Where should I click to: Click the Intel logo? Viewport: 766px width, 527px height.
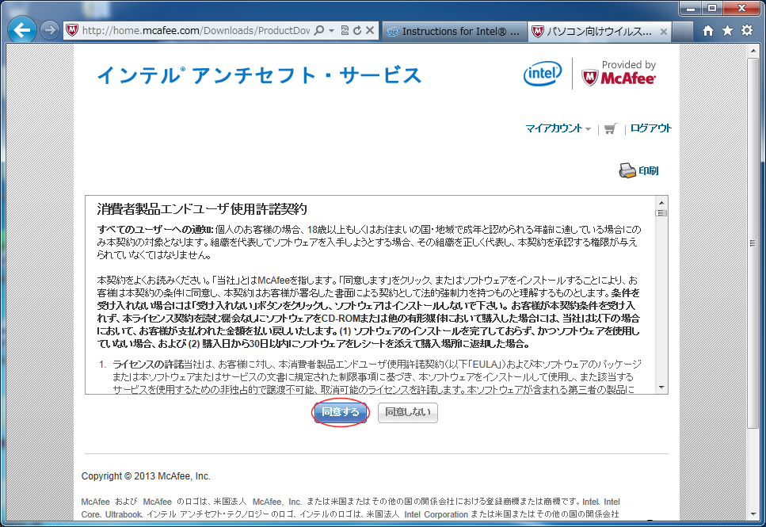click(543, 74)
